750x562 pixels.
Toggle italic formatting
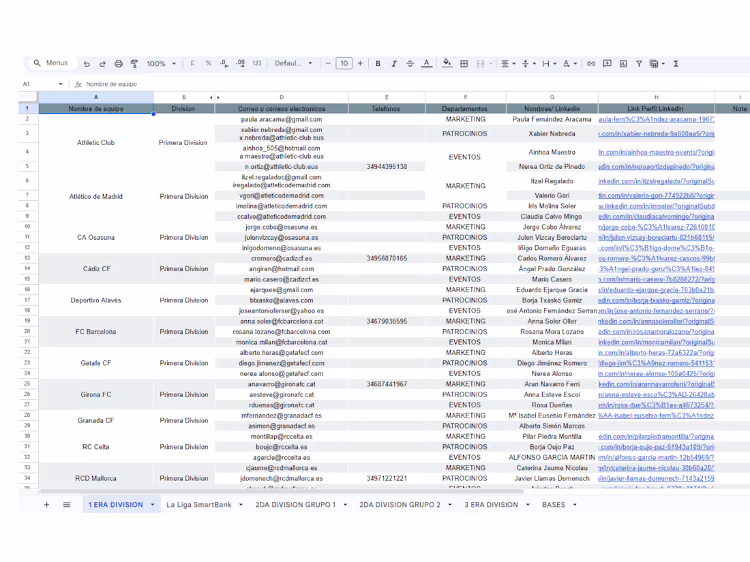pyautogui.click(x=394, y=63)
